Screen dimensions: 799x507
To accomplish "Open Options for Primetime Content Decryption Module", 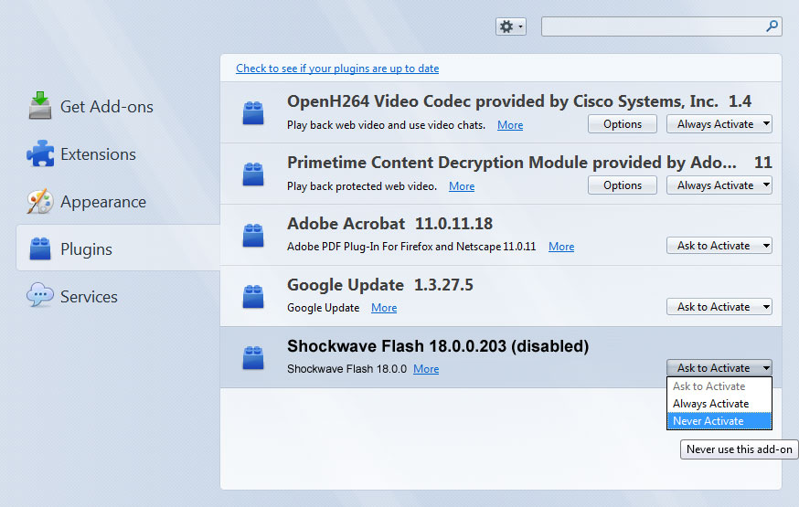I will click(x=623, y=185).
